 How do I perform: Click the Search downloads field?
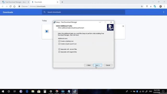[83, 12]
